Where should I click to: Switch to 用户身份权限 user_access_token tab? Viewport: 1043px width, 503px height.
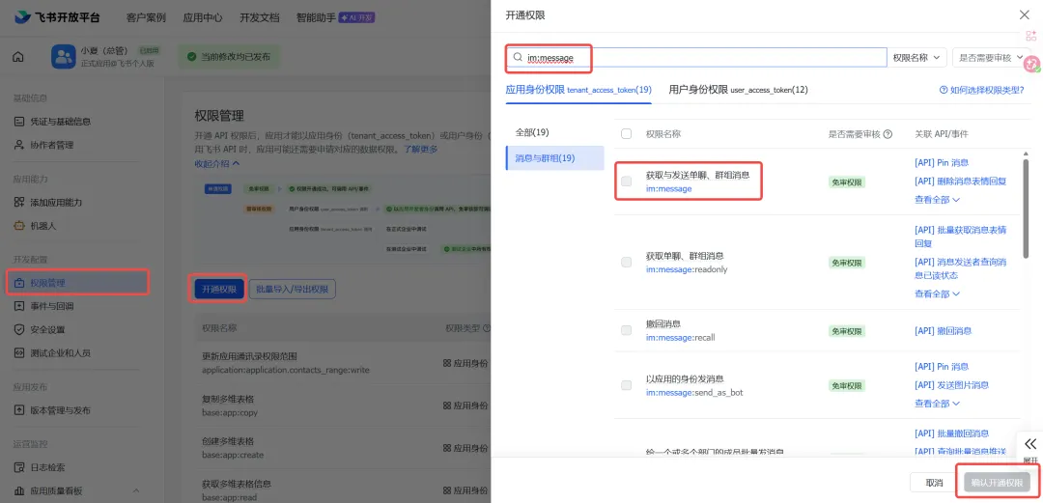739,90
